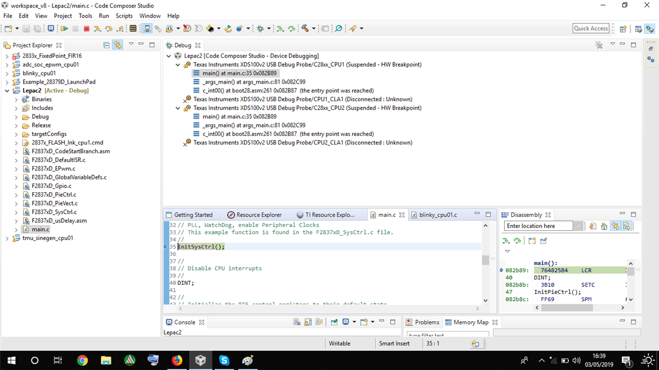The height and width of the screenshot is (370, 659).
Task: Toggle the highlighted connect-target toolbar button
Action: pyautogui.click(x=147, y=28)
